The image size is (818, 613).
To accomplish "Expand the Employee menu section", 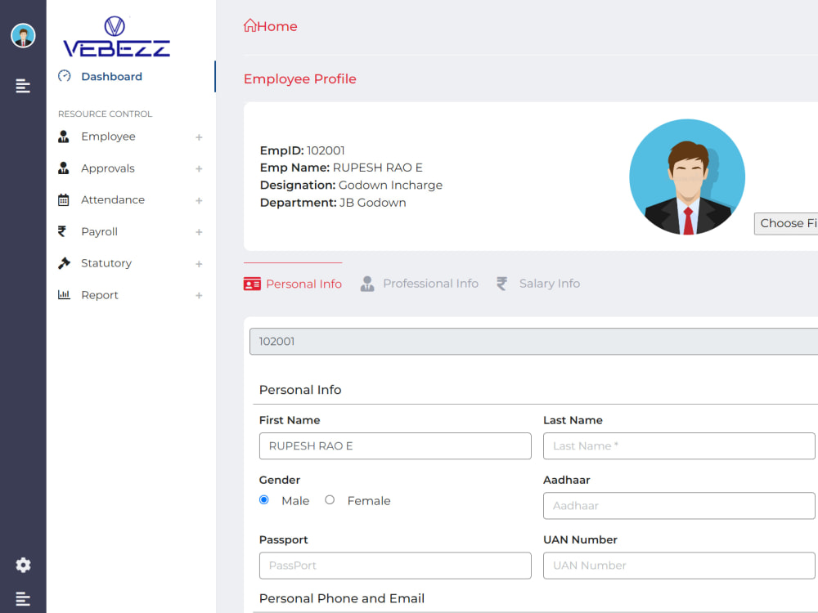I will [199, 137].
